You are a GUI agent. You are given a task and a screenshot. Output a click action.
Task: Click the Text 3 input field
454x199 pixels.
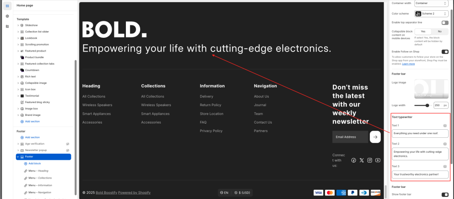click(420, 174)
